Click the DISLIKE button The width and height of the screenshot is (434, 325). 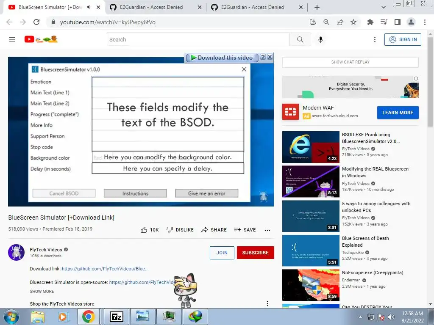pos(180,230)
